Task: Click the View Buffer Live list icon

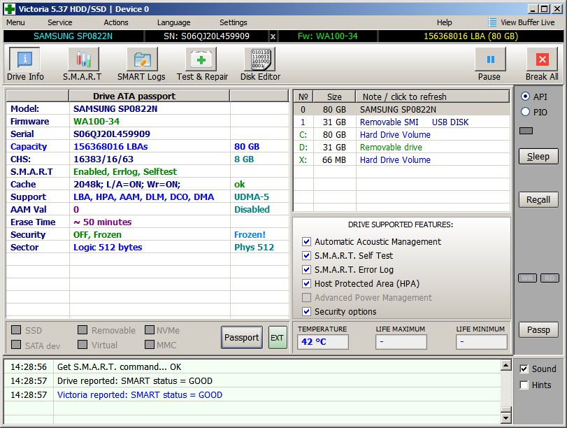Action: tap(491, 22)
